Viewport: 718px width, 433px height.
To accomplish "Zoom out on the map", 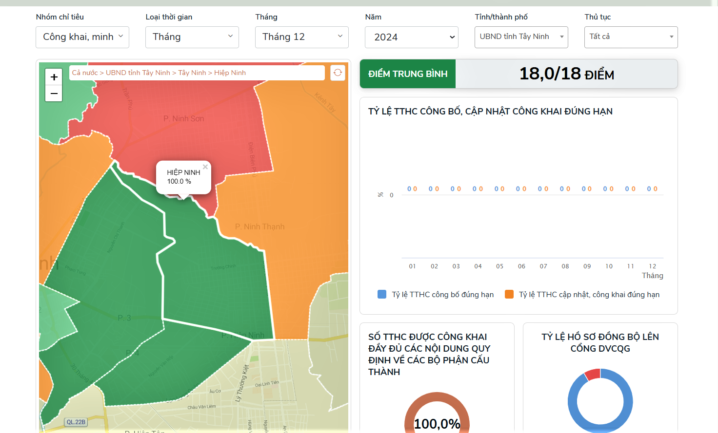I will [54, 94].
